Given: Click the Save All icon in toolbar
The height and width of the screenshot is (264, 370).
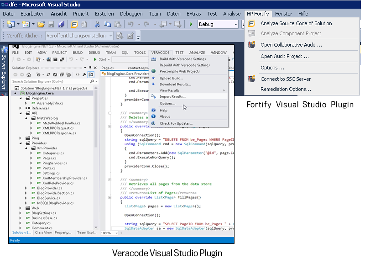Looking at the screenshot, I should [x=61, y=24].
